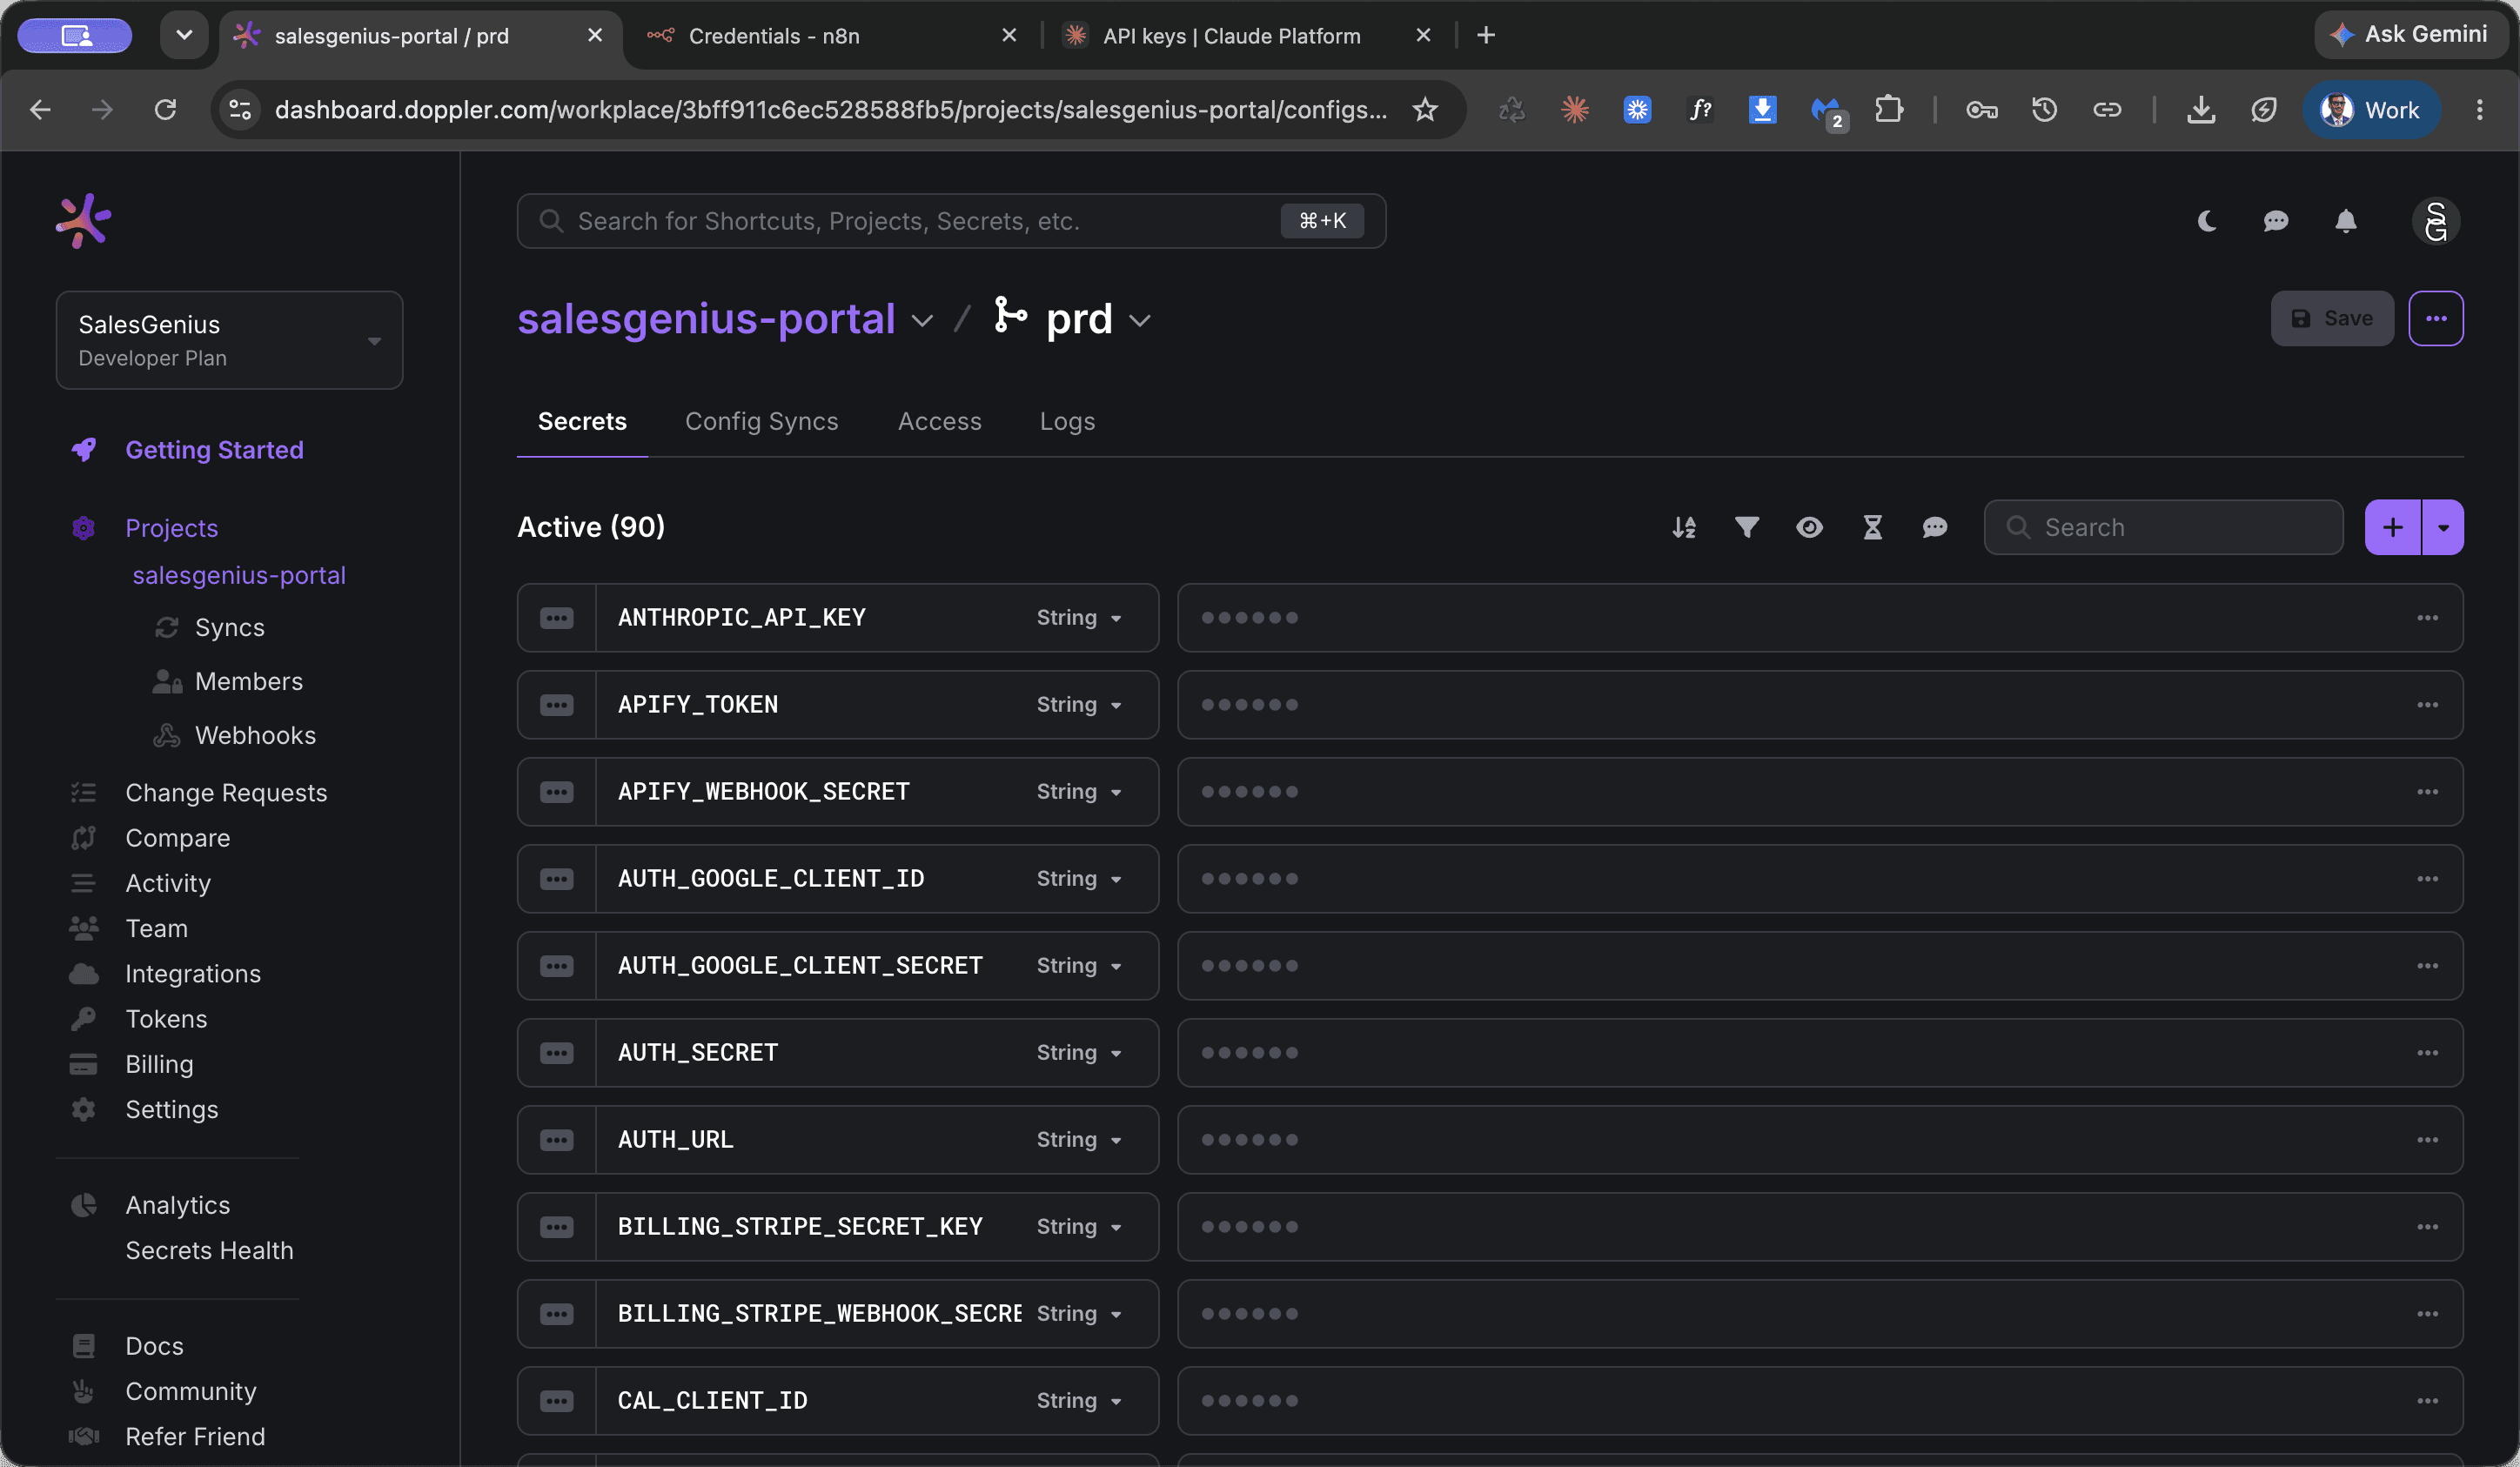This screenshot has height=1467, width=2520.
Task: Open Secrets Health in sidebar
Action: (x=209, y=1250)
